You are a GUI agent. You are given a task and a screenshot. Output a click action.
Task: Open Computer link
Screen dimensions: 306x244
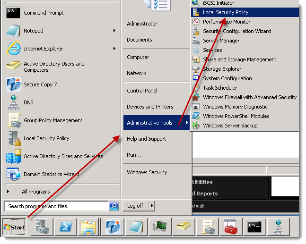[138, 57]
